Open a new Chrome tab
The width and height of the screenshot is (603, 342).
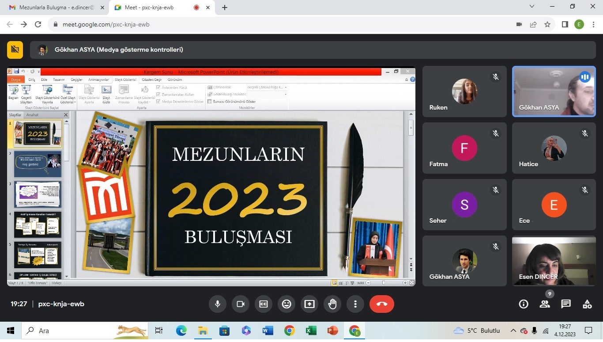(225, 8)
